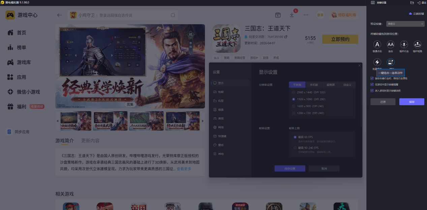Open the 预设按键 preset dropdown showing 自定义
427x210 pixels.
[405, 24]
